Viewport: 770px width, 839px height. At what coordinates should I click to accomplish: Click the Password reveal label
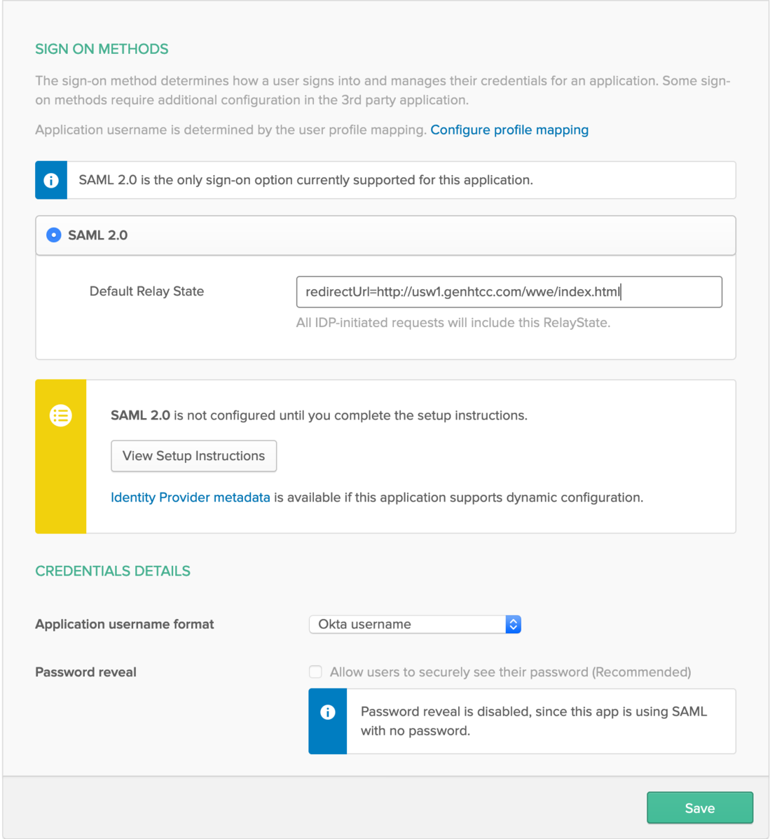pyautogui.click(x=85, y=672)
